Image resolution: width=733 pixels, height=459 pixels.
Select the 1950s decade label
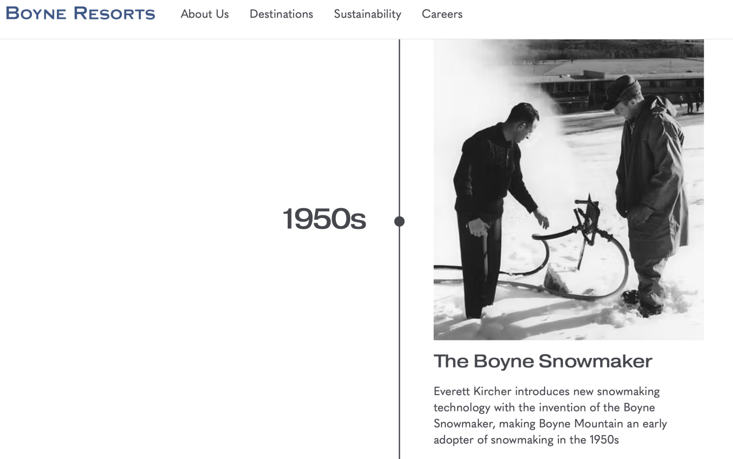[324, 219]
